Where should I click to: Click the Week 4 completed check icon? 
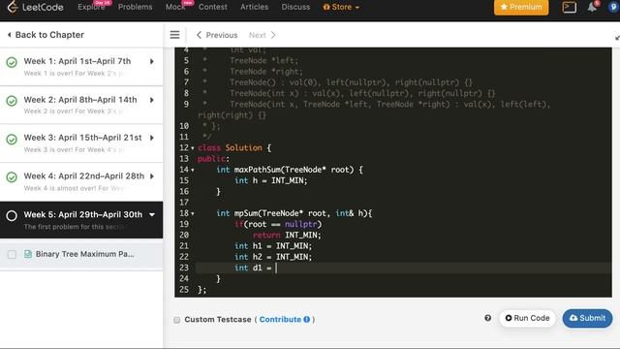click(x=12, y=177)
